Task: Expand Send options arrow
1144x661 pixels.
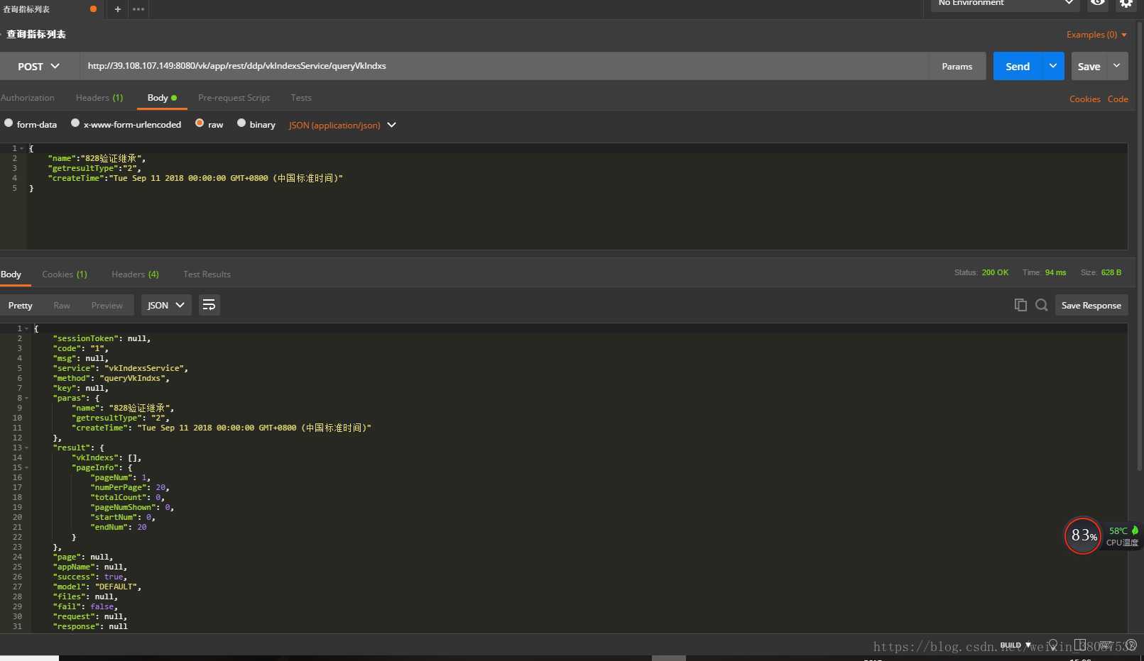Action: click(1053, 66)
